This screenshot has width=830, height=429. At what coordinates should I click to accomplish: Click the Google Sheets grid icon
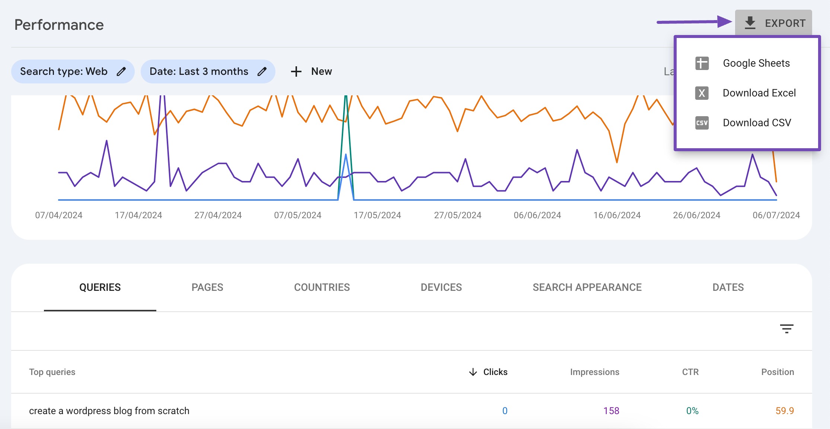tap(702, 63)
